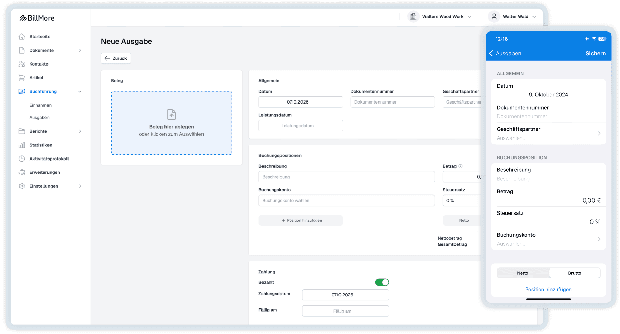The width and height of the screenshot is (620, 334).
Task: Go to Startseite menu item
Action: click(40, 36)
